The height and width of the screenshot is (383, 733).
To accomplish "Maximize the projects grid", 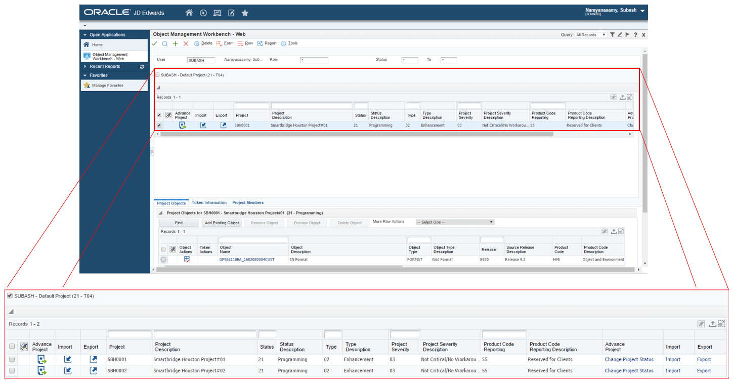I will (x=630, y=97).
